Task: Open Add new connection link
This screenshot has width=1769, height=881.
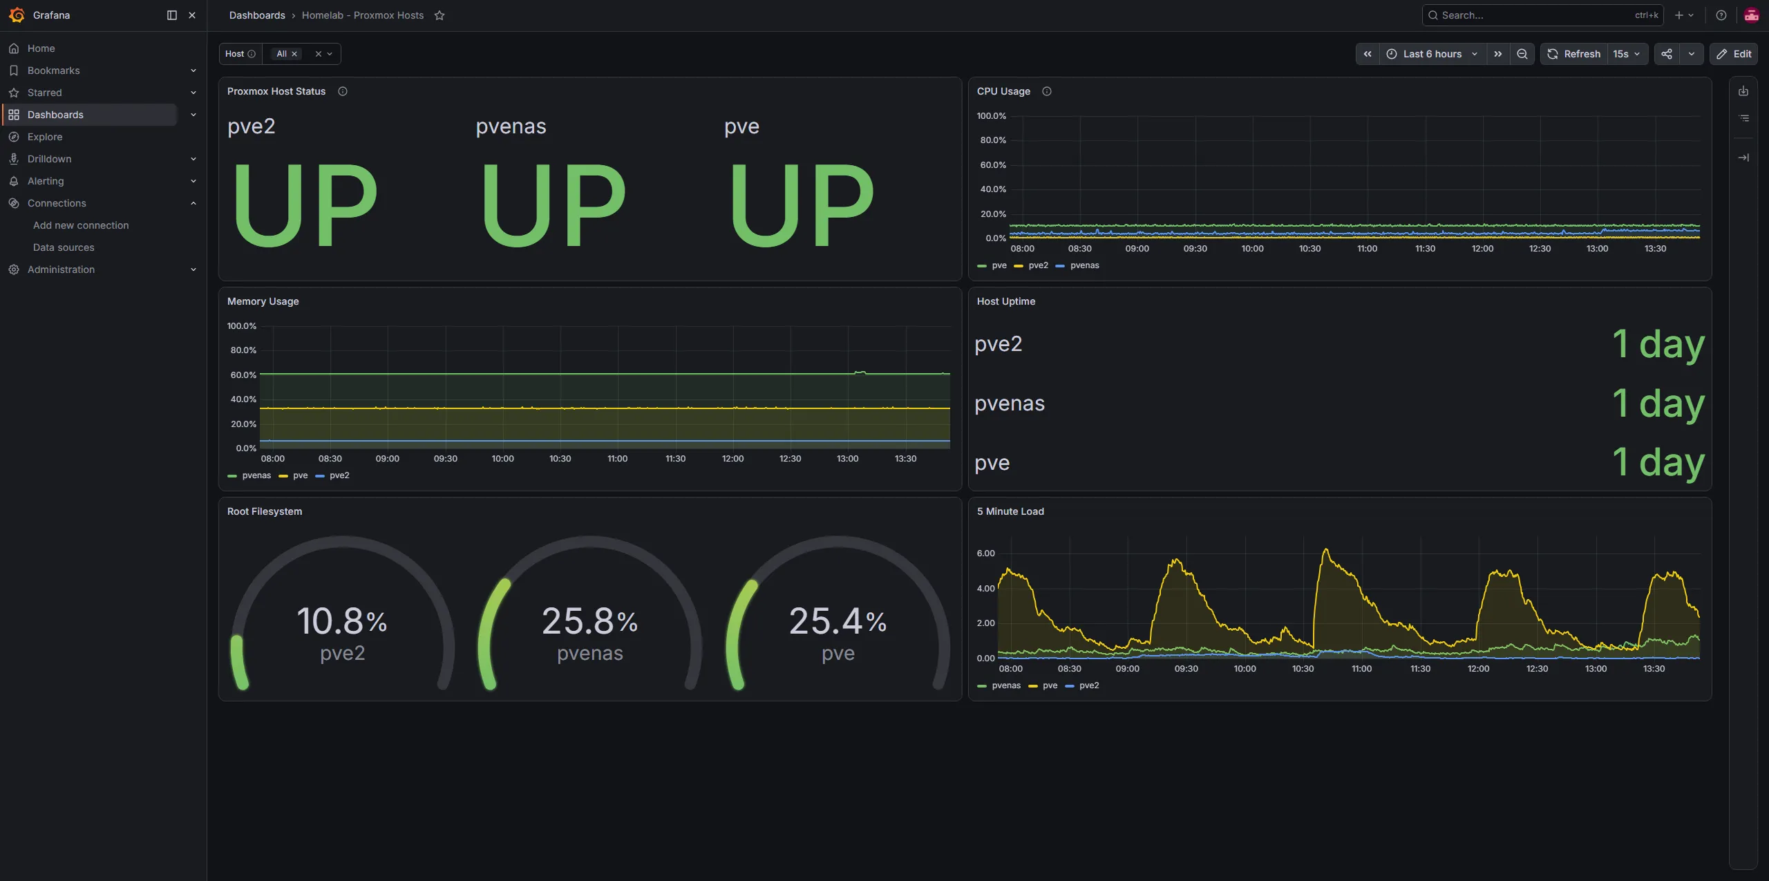Action: [81, 225]
